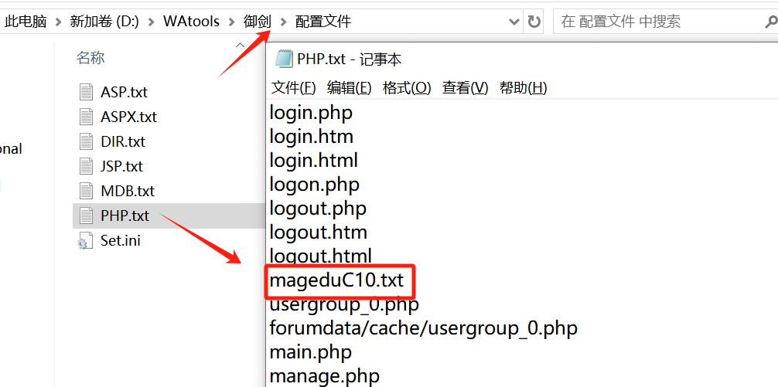Select the PHP.txt file name
This screenshot has height=387, width=778.
click(x=125, y=216)
